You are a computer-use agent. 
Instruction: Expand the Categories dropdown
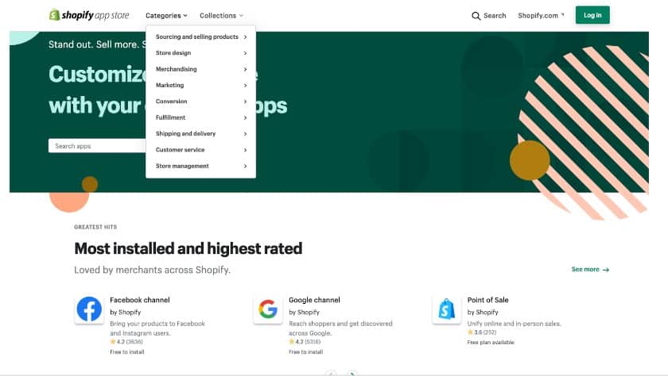(166, 16)
